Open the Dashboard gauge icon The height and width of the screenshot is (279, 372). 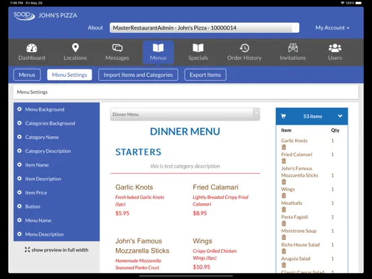32,48
